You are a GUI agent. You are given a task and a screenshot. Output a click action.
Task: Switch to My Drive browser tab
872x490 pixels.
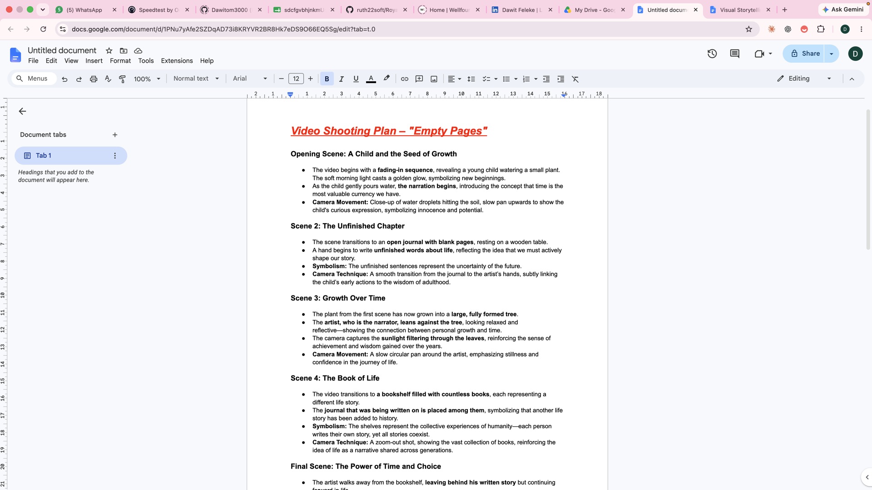pyautogui.click(x=595, y=10)
